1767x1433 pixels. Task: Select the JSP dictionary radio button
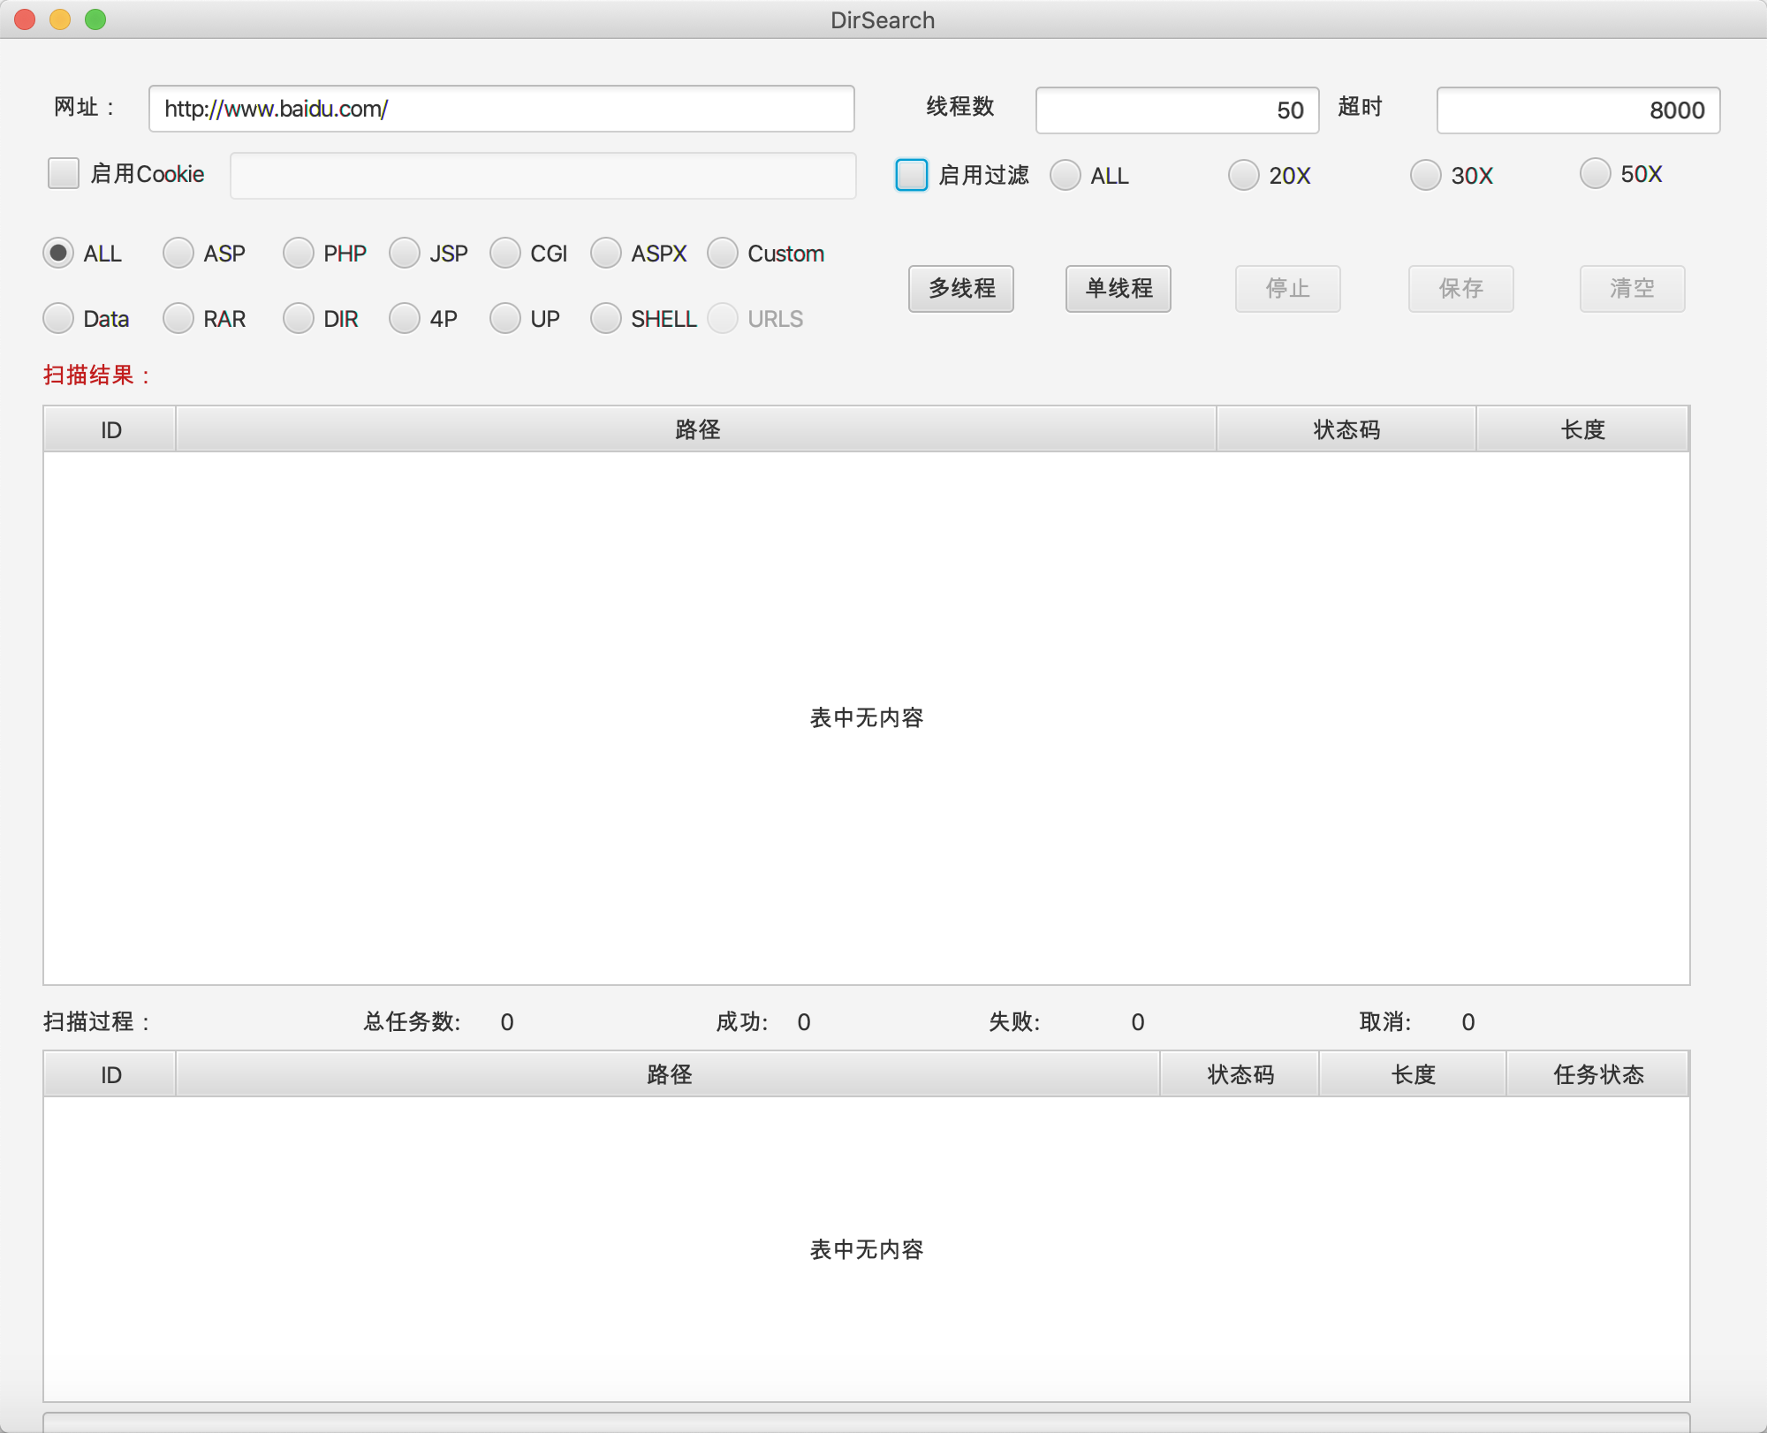405,254
